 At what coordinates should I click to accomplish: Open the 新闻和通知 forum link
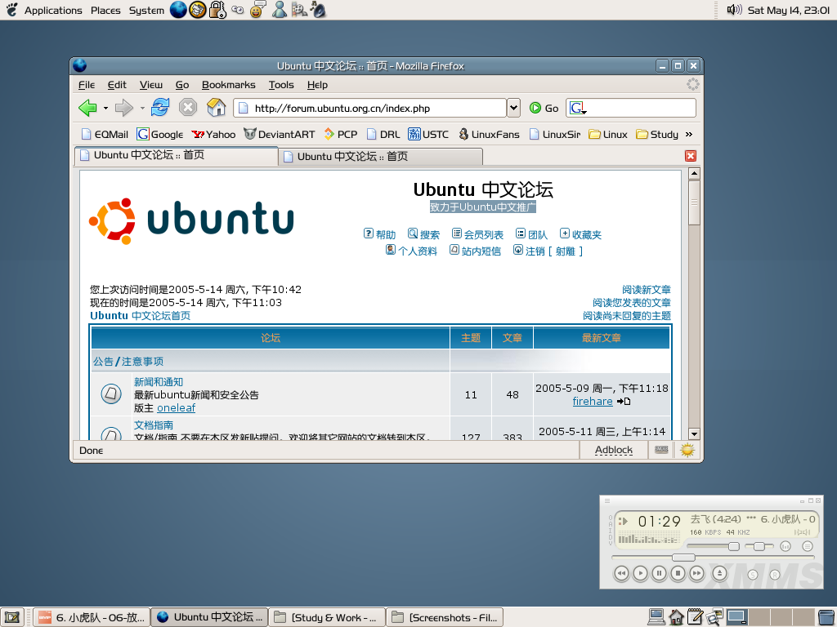point(159,382)
